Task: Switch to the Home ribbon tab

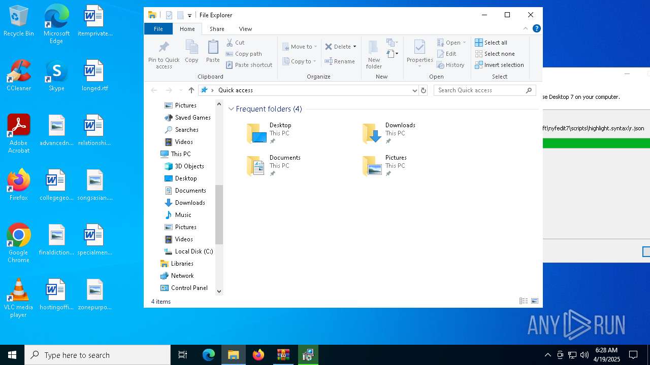Action: [x=187, y=29]
